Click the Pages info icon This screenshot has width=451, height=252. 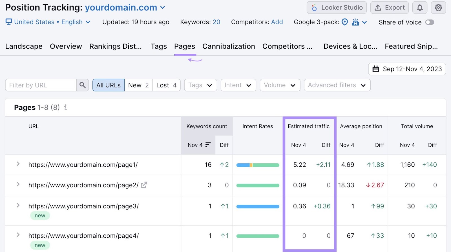pyautogui.click(x=65, y=107)
